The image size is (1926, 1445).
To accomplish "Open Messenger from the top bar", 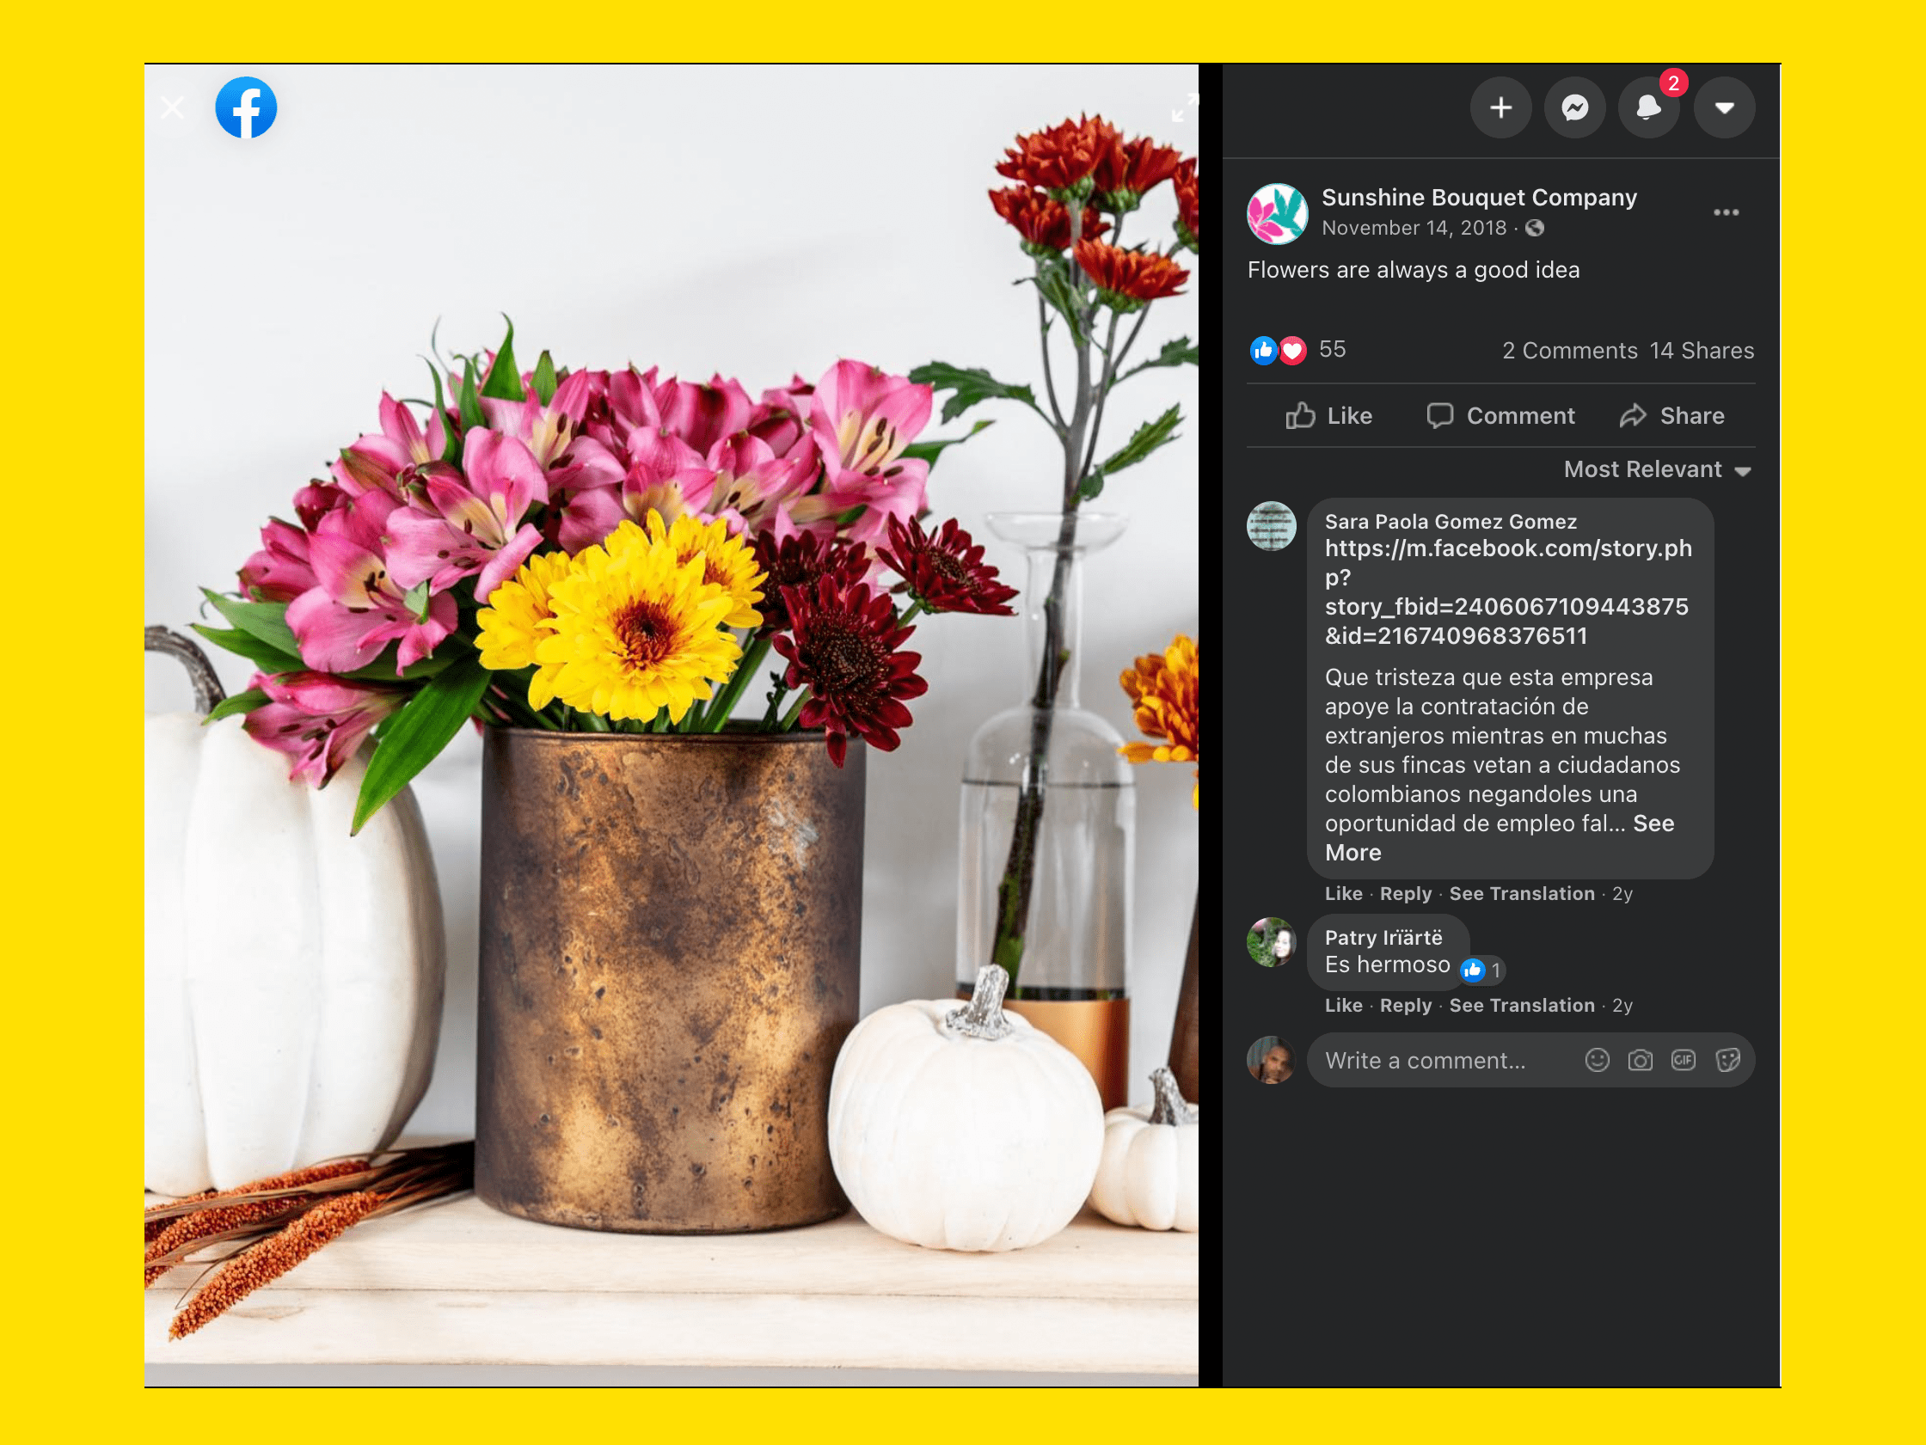I will click(x=1574, y=108).
